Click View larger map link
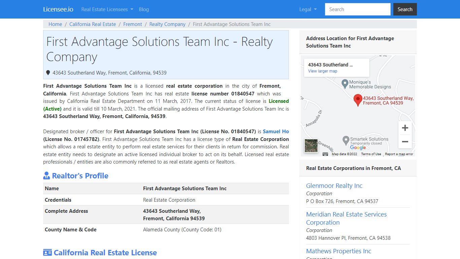Viewport: 460px width, 259px height. click(323, 71)
